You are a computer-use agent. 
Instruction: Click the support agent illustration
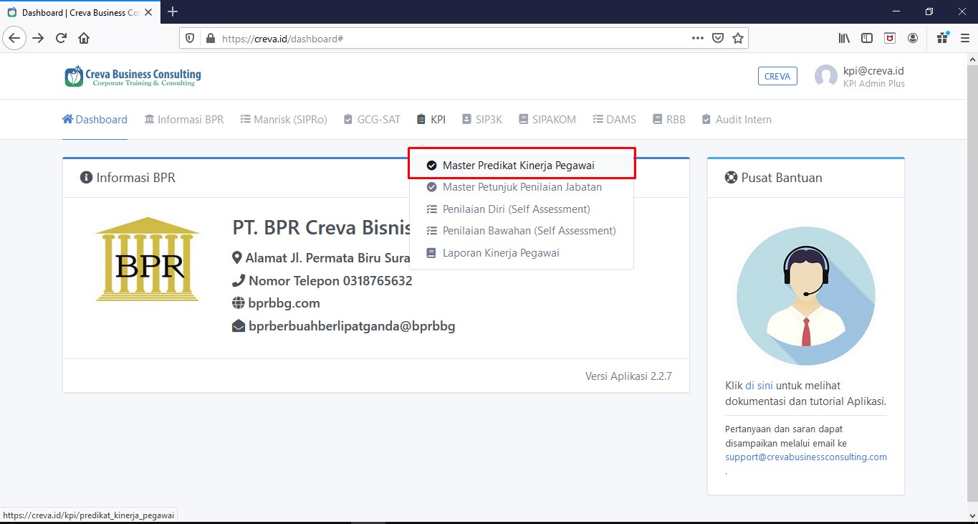click(805, 297)
